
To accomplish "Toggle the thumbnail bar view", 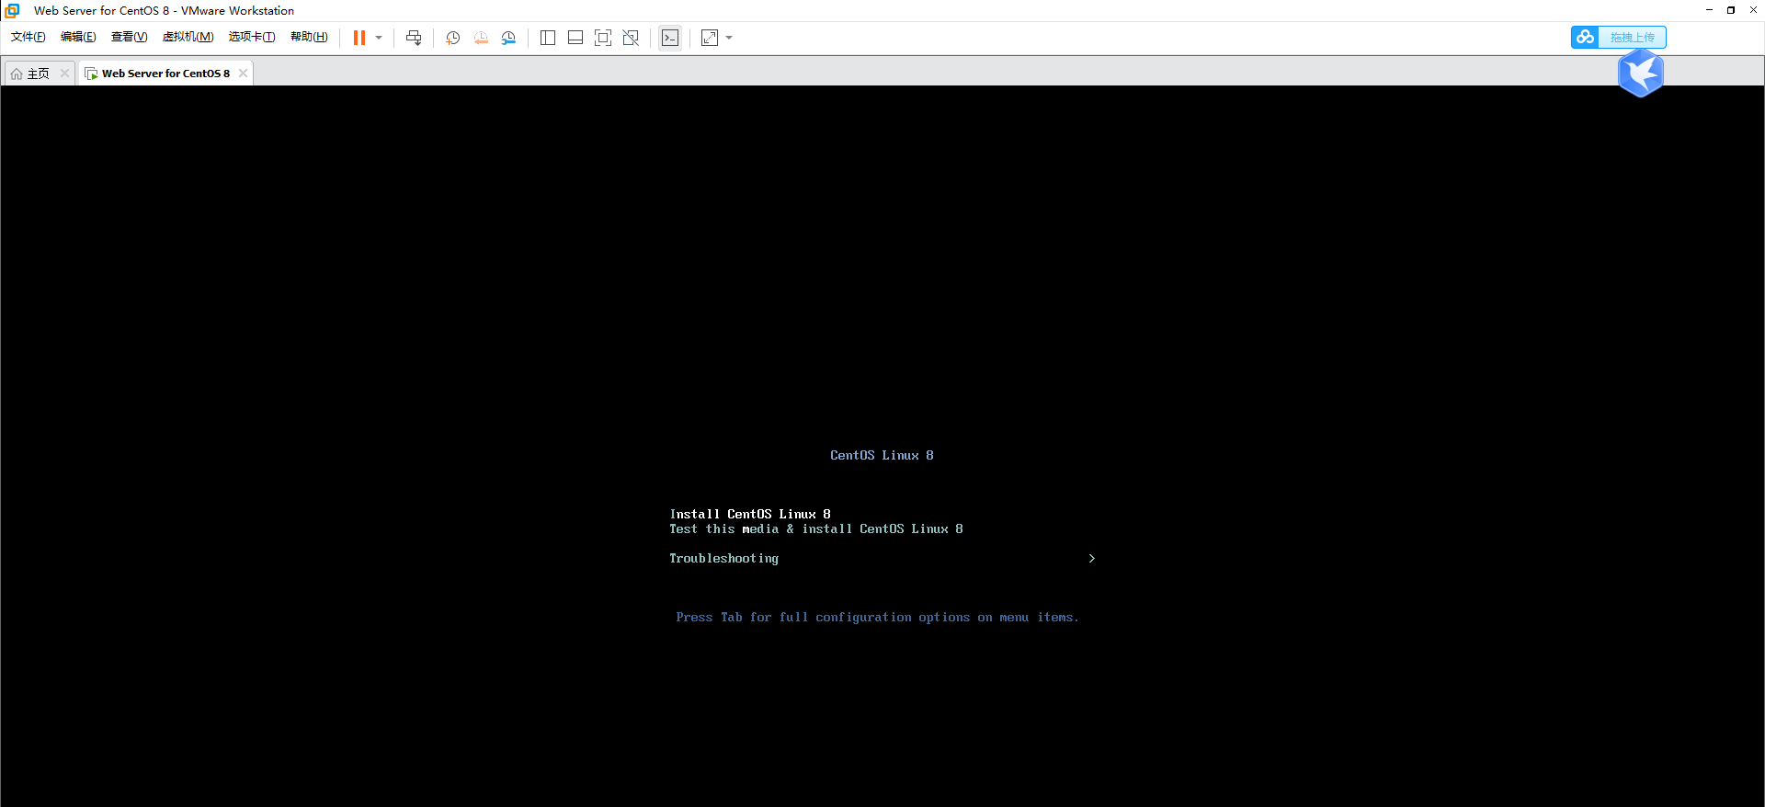I will (x=575, y=38).
